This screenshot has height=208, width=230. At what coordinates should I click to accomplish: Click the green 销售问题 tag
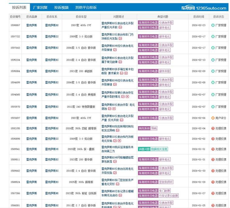pyautogui.click(x=144, y=149)
